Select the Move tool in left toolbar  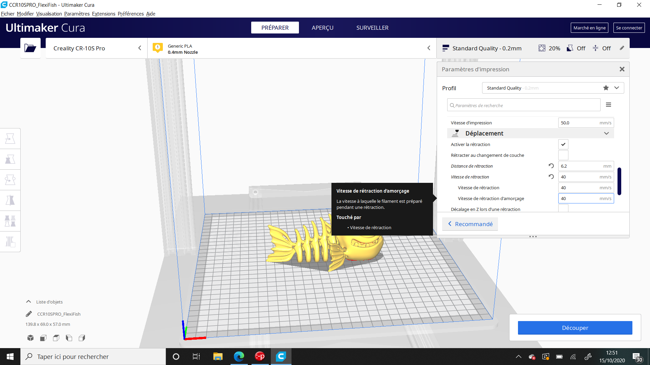coord(10,139)
